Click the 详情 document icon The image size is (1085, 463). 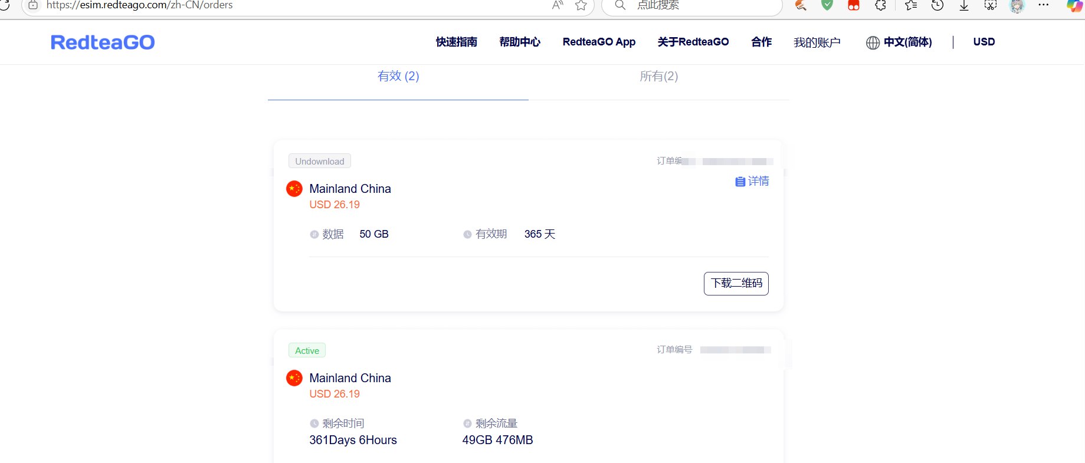(740, 182)
